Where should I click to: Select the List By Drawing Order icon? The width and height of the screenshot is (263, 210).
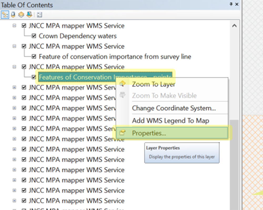coord(5,15)
